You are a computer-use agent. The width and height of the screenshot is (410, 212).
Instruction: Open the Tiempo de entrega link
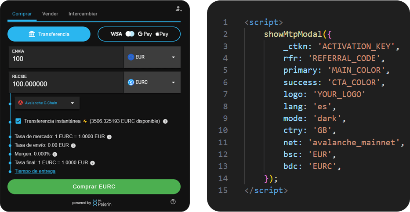tap(35, 171)
